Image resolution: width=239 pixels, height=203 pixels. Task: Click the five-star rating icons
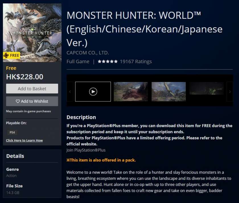108,61
